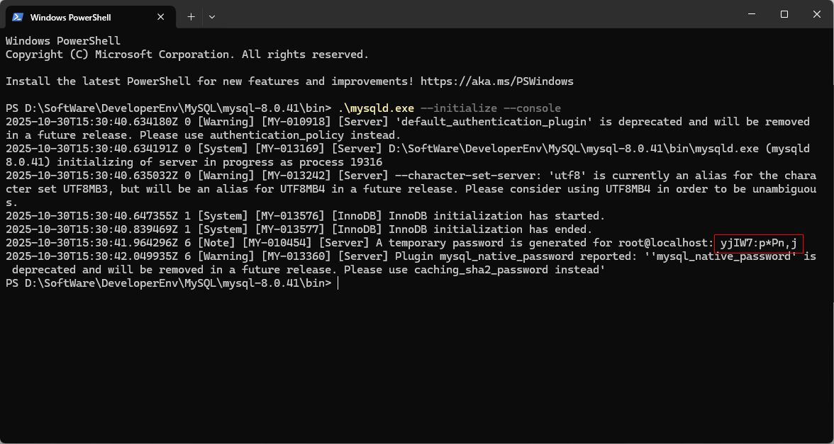The height and width of the screenshot is (444, 834).
Task: Click the X icon on the PowerShell tab
Action: click(x=161, y=16)
